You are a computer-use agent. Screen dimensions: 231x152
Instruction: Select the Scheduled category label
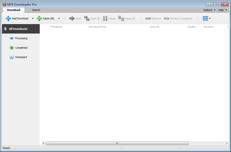[x=21, y=57]
